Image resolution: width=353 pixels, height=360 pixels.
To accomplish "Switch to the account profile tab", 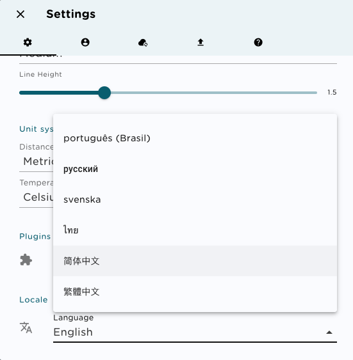I will (85, 42).
